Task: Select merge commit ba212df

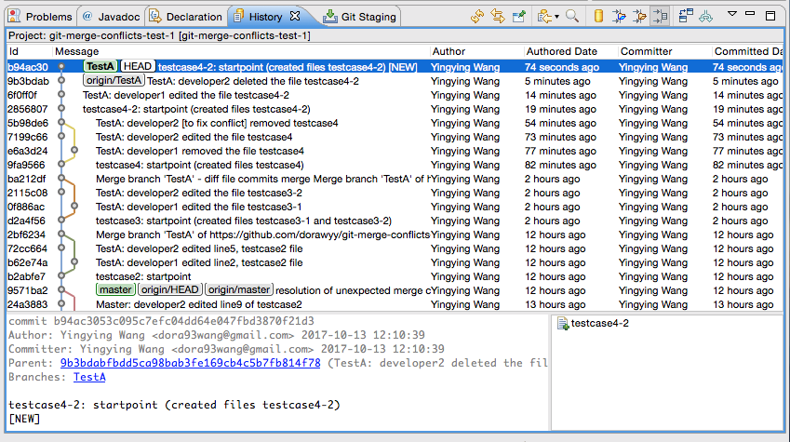Action: click(395, 179)
